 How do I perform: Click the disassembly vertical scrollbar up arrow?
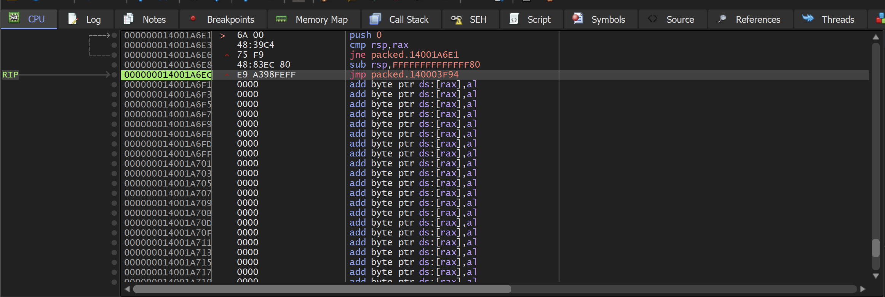[875, 37]
